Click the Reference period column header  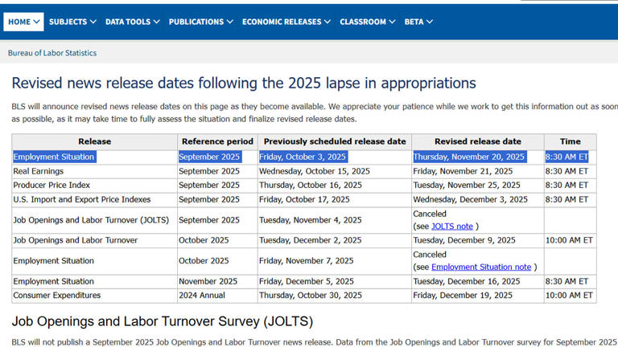pyautogui.click(x=217, y=141)
